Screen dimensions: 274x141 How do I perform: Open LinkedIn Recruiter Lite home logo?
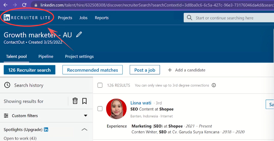[27, 18]
